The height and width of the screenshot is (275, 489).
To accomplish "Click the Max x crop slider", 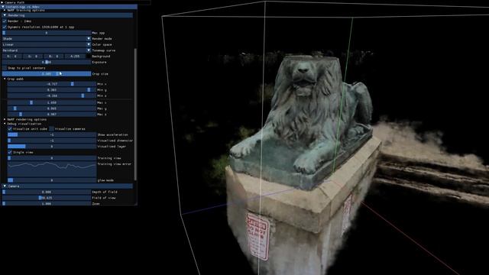I will 52,102.
